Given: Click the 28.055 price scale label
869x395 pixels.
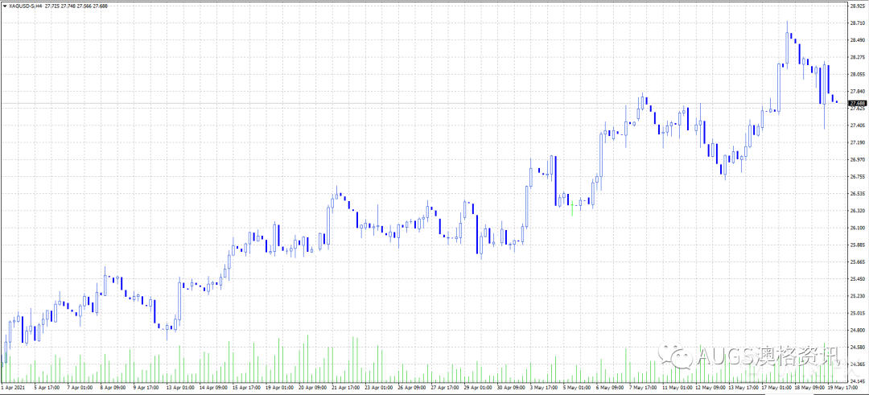Looking at the screenshot, I should 856,74.
